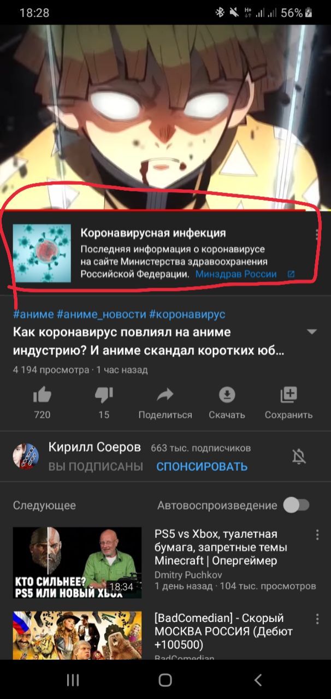Tap the Сохранить add-to-playlist icon

click(288, 394)
